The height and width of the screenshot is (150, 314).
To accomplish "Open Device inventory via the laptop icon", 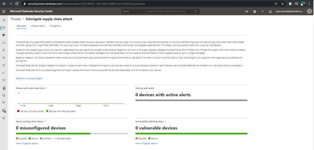I will (x=3, y=43).
